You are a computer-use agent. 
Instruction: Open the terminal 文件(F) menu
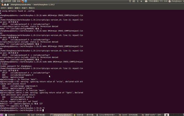(3, 8)
